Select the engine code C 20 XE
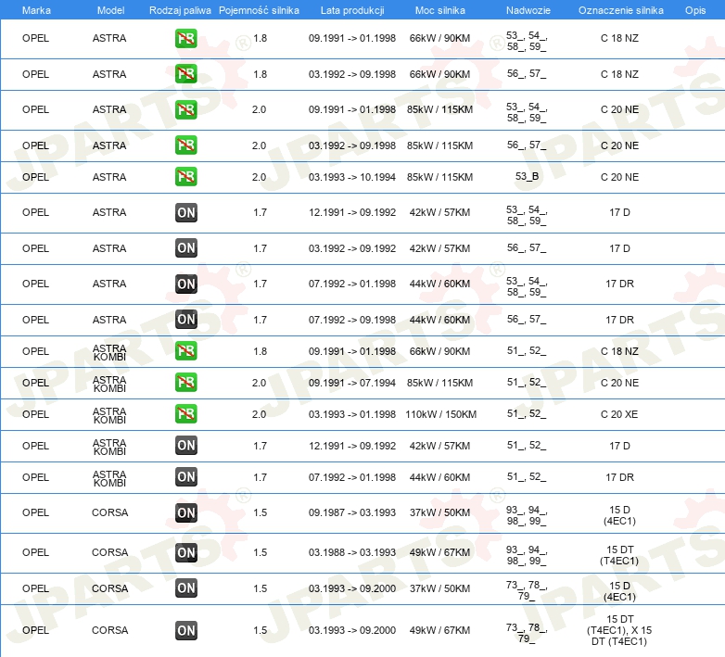The width and height of the screenshot is (725, 657). point(619,414)
